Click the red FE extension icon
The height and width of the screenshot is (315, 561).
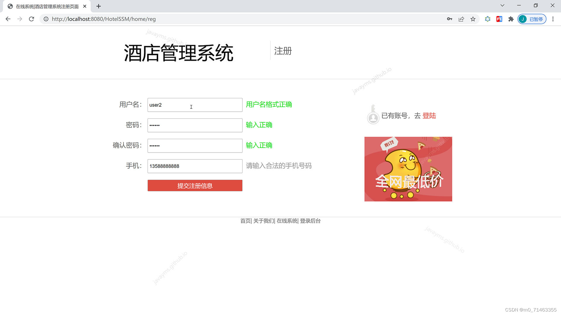pyautogui.click(x=499, y=19)
